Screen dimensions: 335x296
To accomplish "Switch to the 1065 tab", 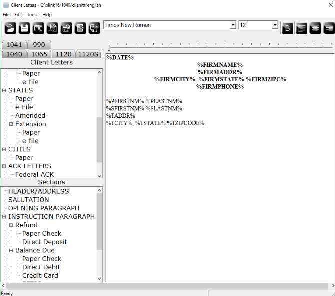I will point(39,54).
